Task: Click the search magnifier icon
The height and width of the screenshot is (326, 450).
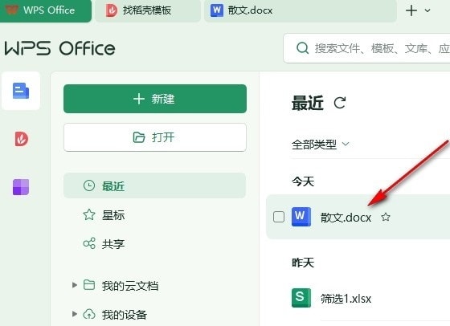Action: pos(302,48)
